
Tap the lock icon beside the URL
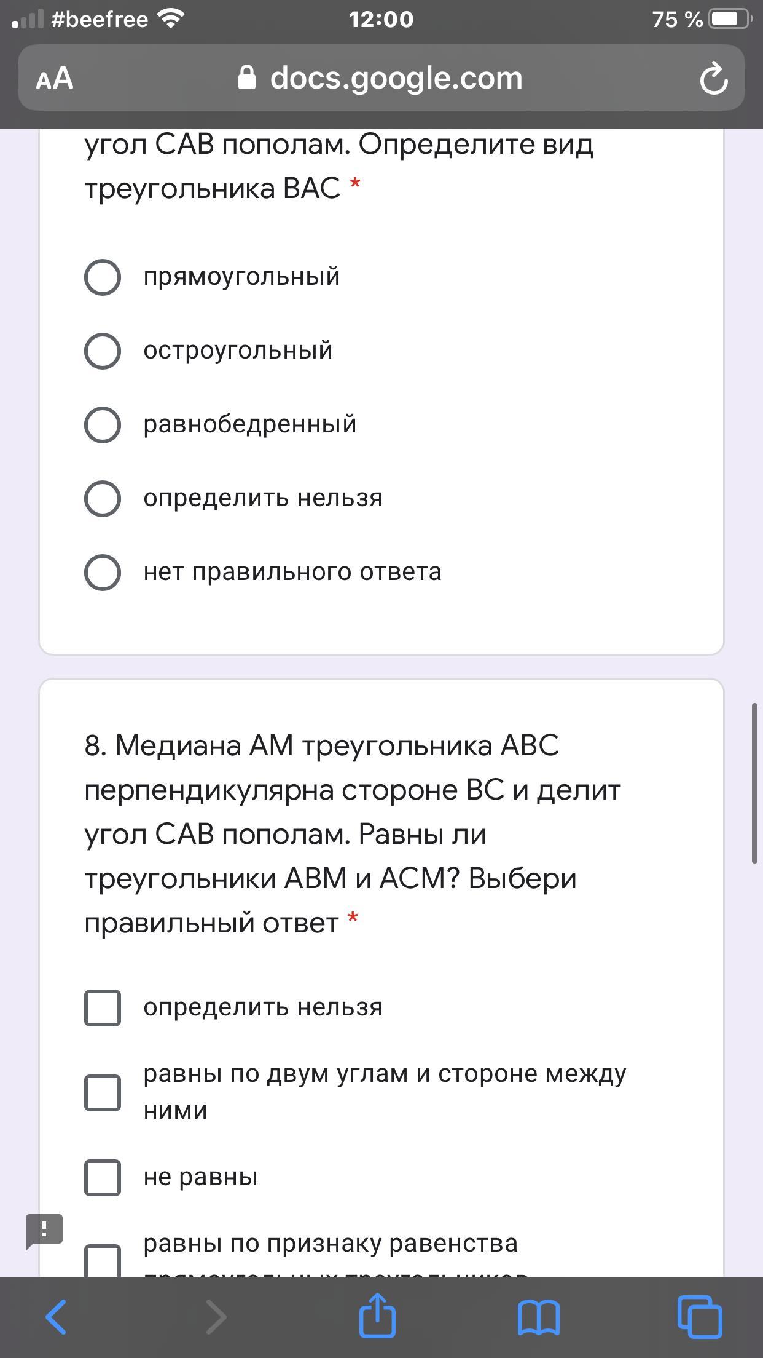(x=247, y=77)
